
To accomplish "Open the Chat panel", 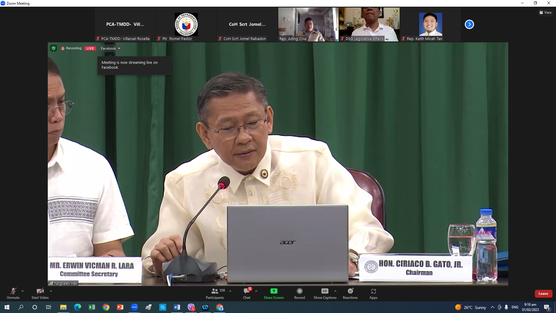I will click(x=247, y=293).
